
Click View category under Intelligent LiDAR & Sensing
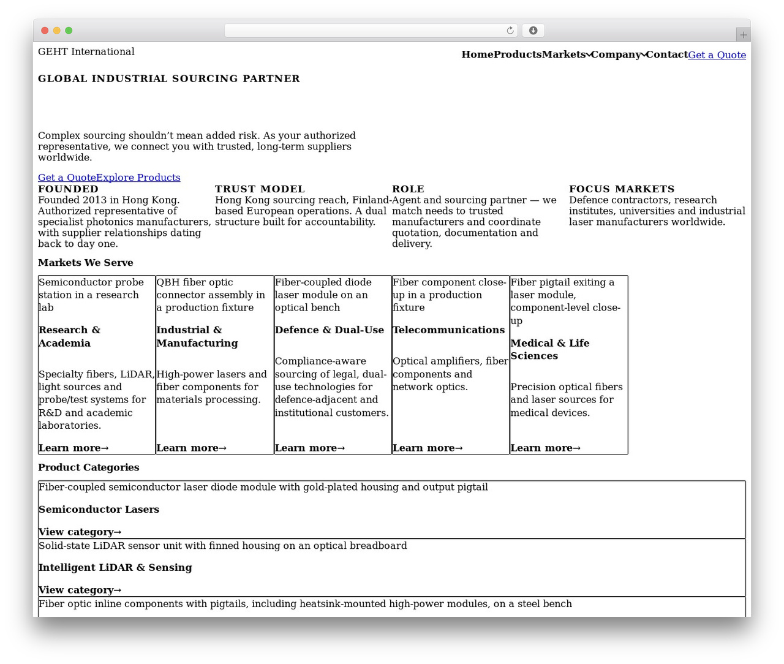point(80,590)
